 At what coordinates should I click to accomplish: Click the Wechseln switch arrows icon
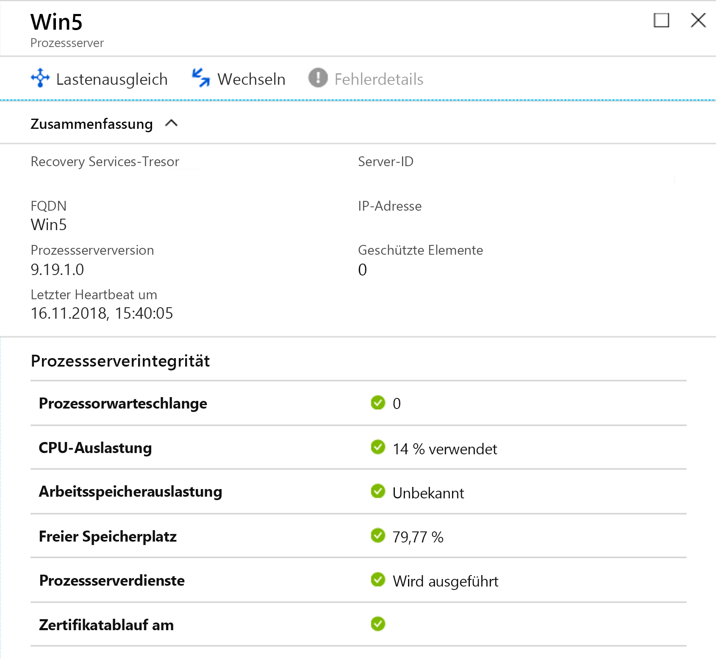[201, 78]
